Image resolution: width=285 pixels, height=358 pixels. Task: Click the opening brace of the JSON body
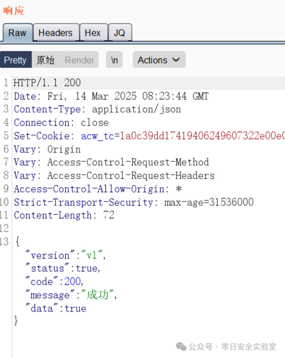(17, 241)
